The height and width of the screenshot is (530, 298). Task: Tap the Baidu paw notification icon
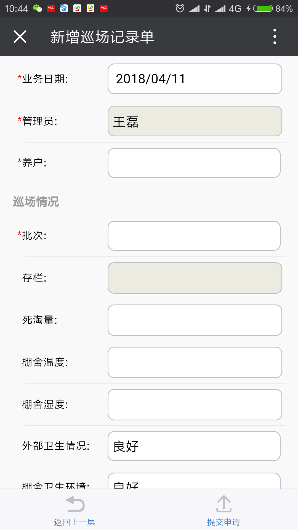pyautogui.click(x=64, y=9)
